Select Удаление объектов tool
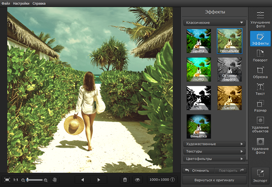Viewport: 272px width, 187px height. [260, 124]
